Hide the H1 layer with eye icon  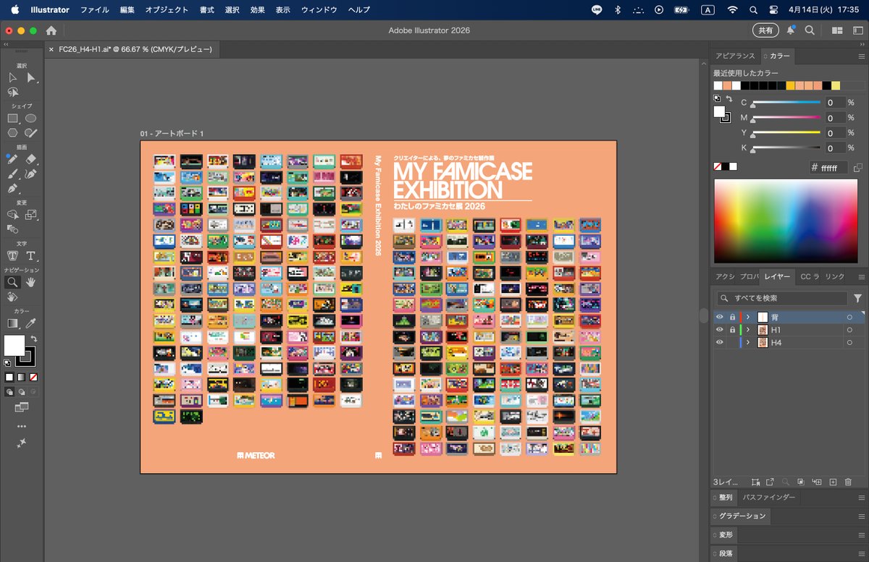point(720,330)
